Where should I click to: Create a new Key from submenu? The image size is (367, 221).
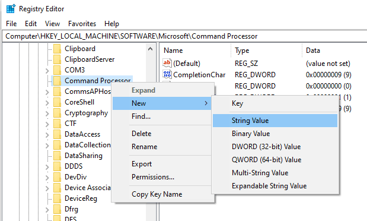point(275,103)
